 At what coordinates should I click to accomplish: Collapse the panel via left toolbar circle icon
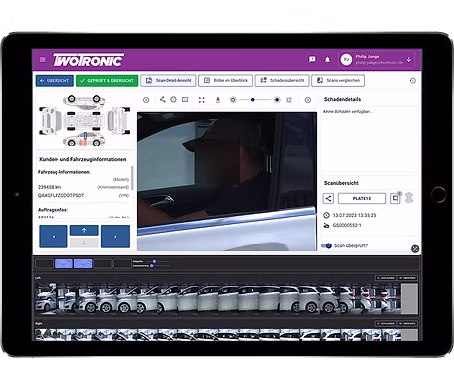tap(146, 100)
